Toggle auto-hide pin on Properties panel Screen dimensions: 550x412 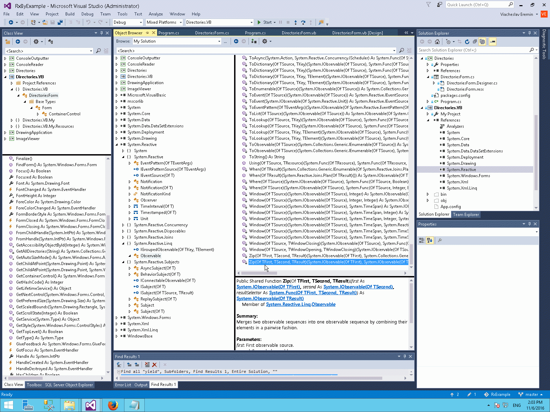pyautogui.click(x=529, y=224)
